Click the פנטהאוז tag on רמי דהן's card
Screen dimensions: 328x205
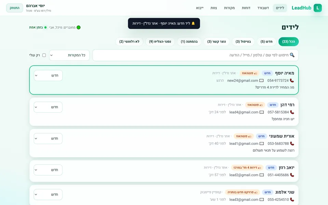255,105
